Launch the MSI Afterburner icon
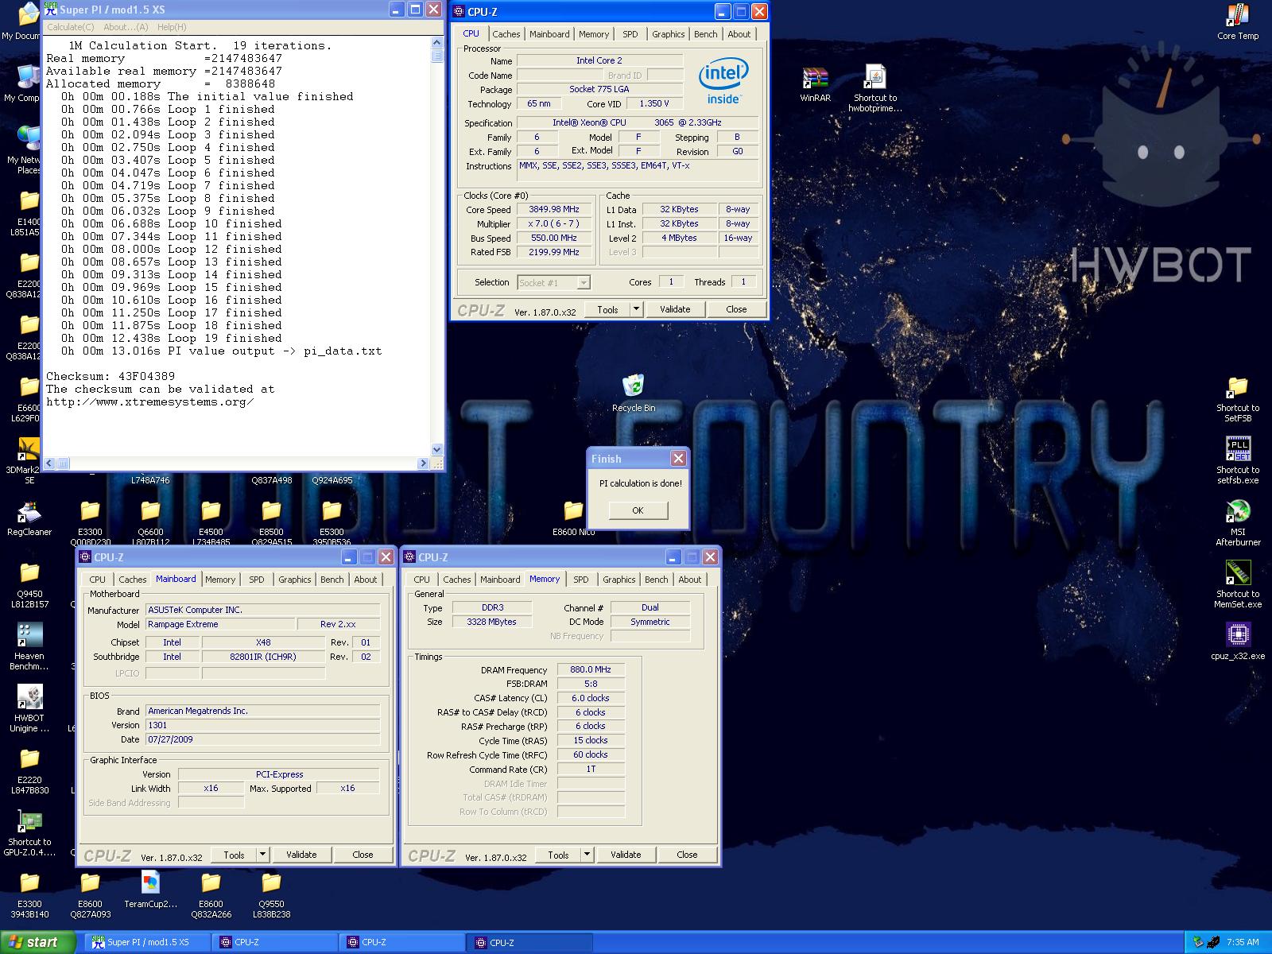 click(1238, 511)
